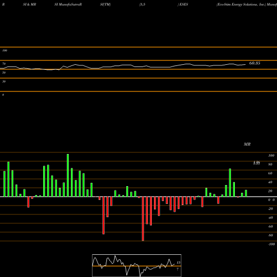277x277 pixels.
Task: Click the deepest red MR histogram bar
Action: tap(143, 219)
